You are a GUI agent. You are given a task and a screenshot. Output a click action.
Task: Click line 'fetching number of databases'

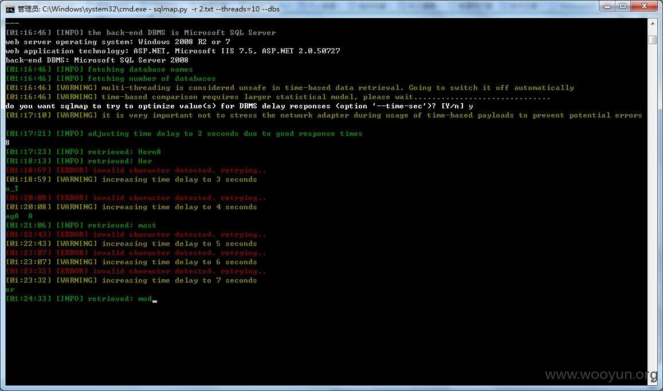point(111,79)
